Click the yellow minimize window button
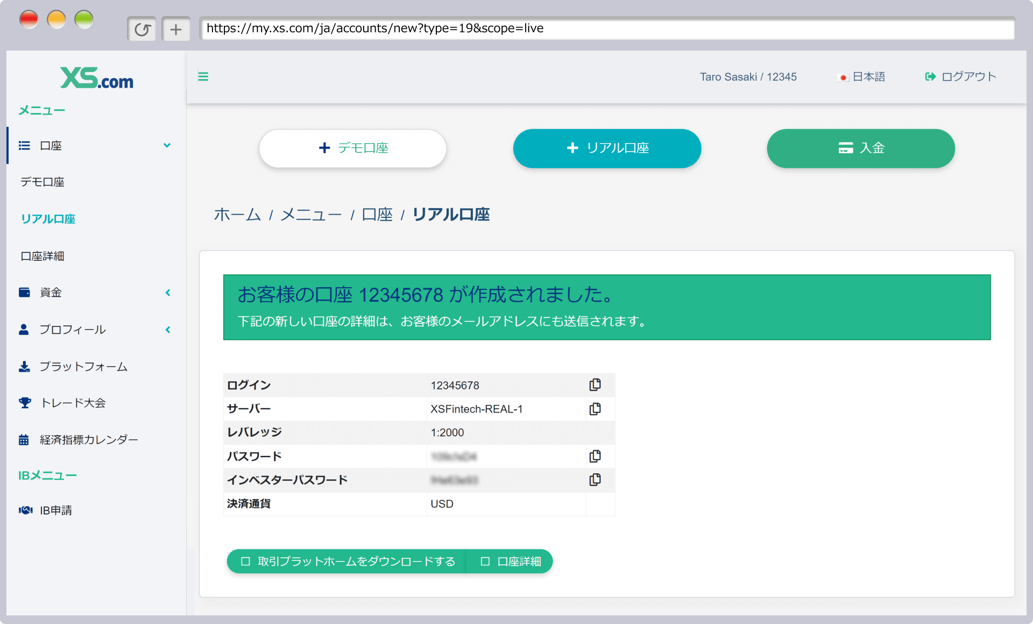The image size is (1033, 624). pyautogui.click(x=56, y=19)
